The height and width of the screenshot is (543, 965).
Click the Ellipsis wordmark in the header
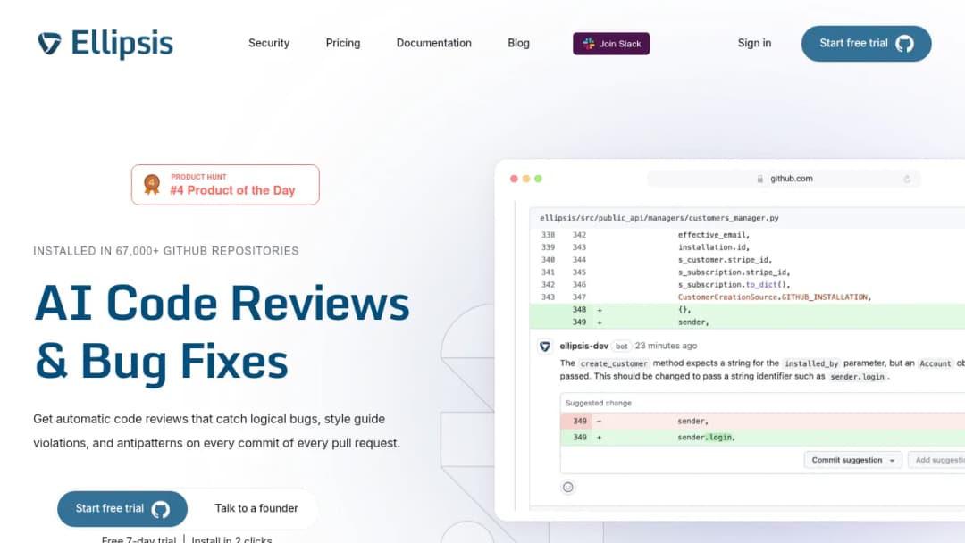pos(122,44)
